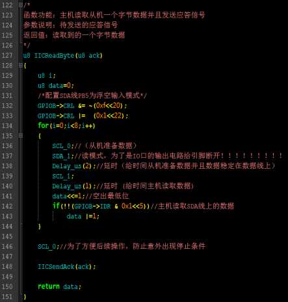This screenshot has height=302, width=288.
Task: Click the parameter 'u8 ack' in the signature
Action: click(89, 56)
